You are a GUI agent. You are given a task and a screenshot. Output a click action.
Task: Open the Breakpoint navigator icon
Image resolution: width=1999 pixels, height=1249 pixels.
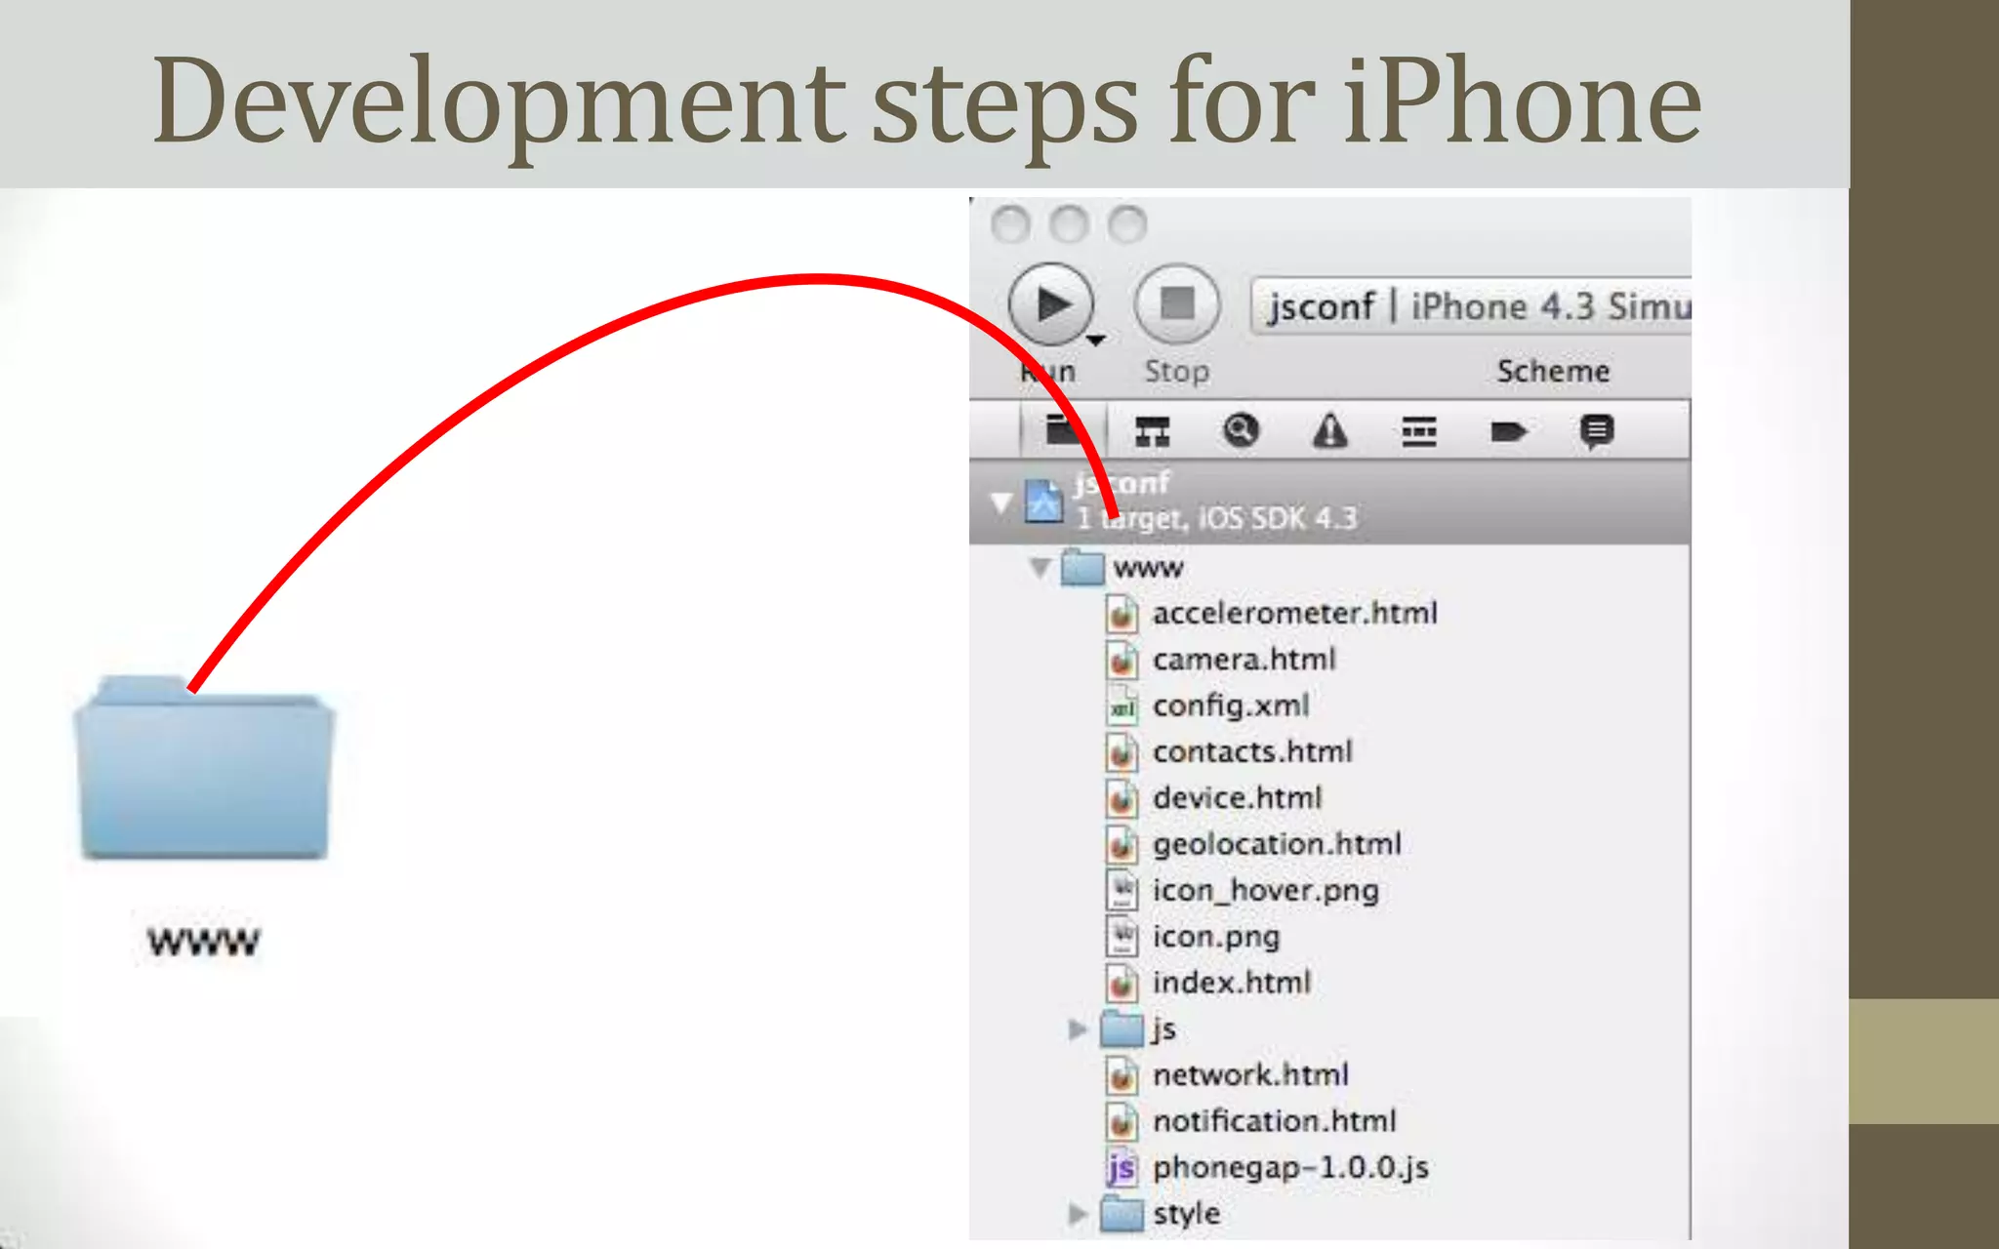1508,430
